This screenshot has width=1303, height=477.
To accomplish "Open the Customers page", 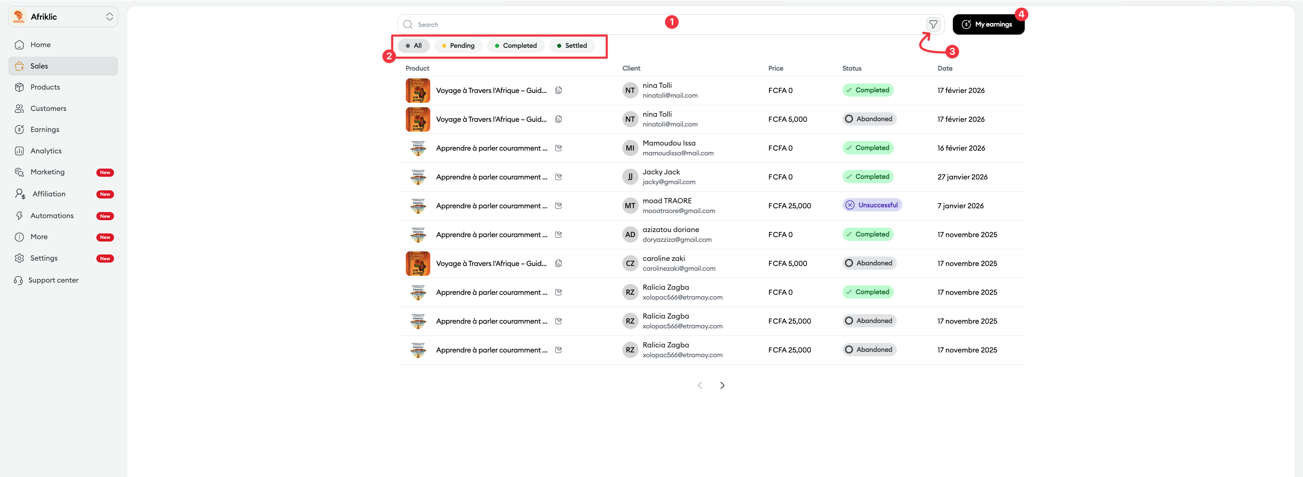I will click(48, 108).
